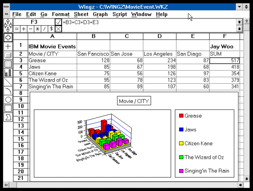Cancel formula entry with X button
253x191 pixels.
click(x=58, y=29)
